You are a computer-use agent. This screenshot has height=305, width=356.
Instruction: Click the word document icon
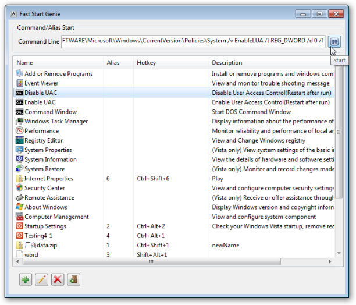(20, 254)
